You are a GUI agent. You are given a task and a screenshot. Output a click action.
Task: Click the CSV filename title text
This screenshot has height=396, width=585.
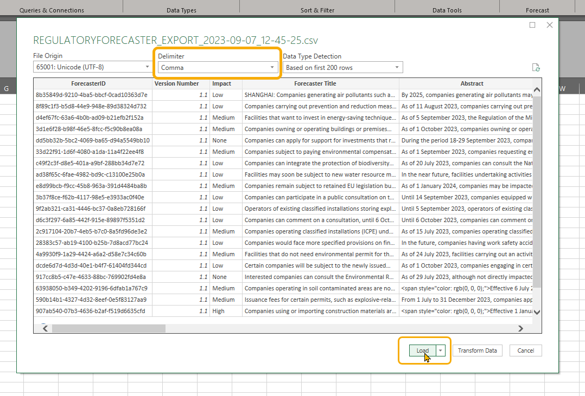(175, 40)
